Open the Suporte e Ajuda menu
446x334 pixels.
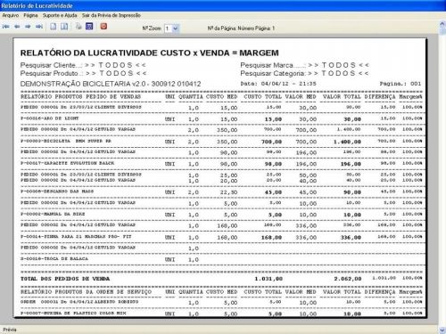coord(60,15)
